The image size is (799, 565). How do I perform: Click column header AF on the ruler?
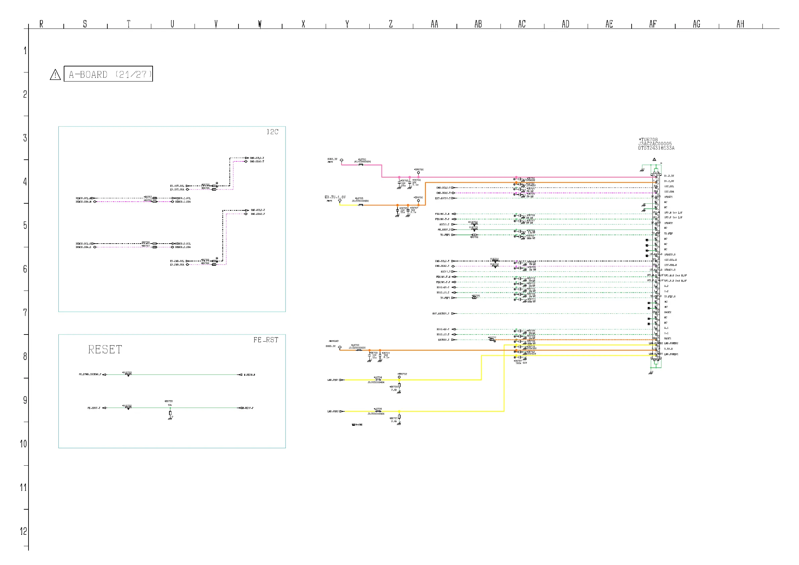point(652,24)
